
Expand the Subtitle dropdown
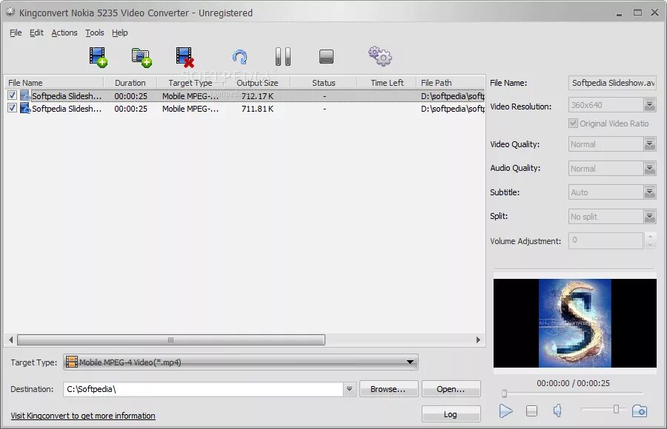point(649,192)
